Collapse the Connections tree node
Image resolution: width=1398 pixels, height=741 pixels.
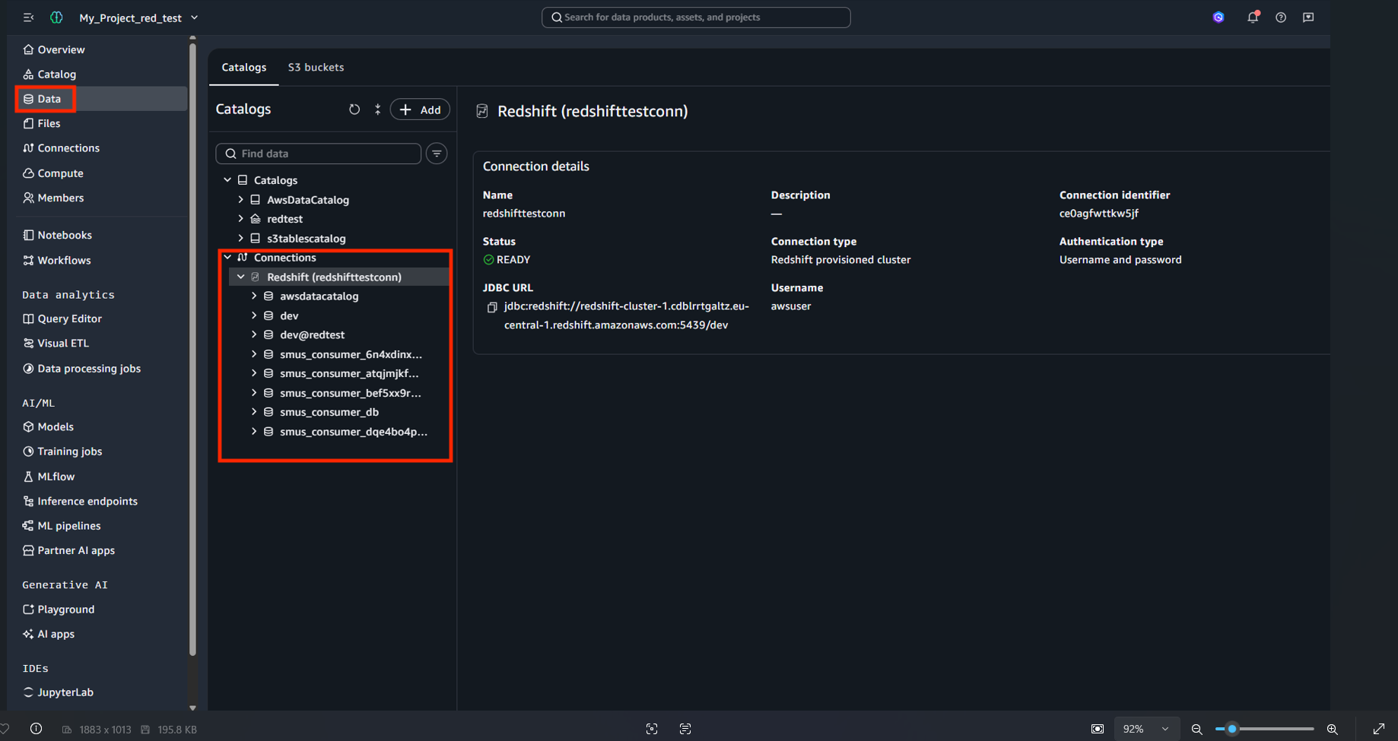227,258
